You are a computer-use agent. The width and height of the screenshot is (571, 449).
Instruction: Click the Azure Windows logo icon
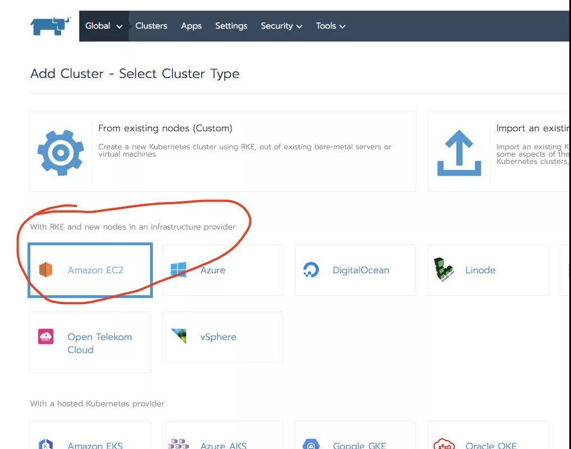coord(179,270)
